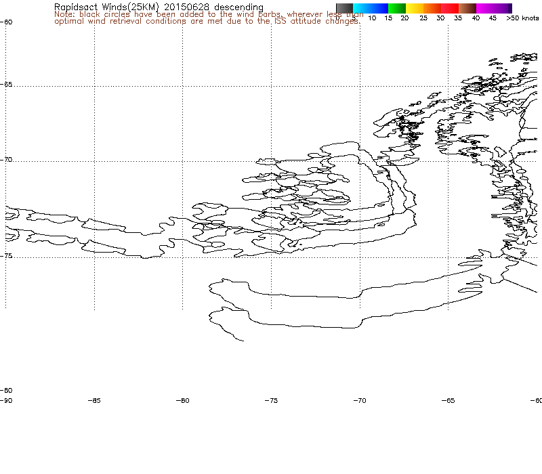Click the '45' knots legend label
Viewport: 542px width, 474px height.
(493, 18)
